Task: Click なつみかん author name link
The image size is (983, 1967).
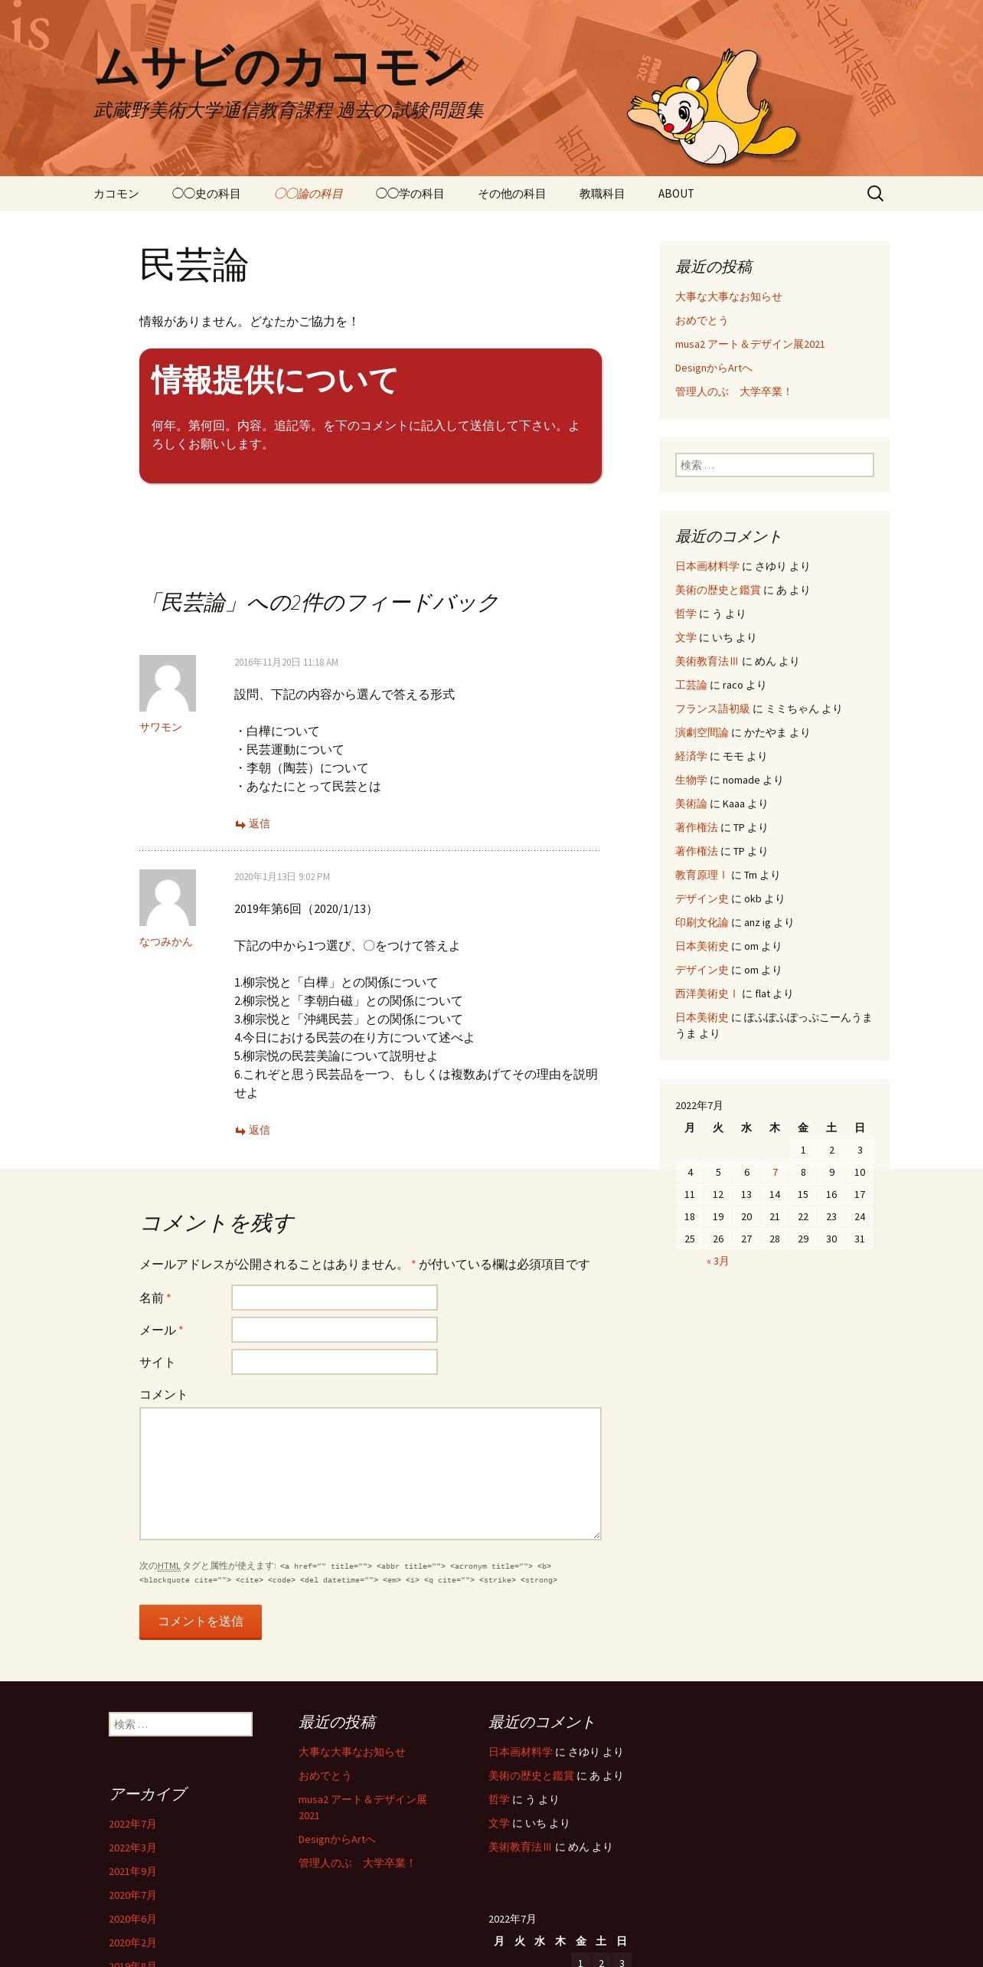Action: pyautogui.click(x=165, y=942)
